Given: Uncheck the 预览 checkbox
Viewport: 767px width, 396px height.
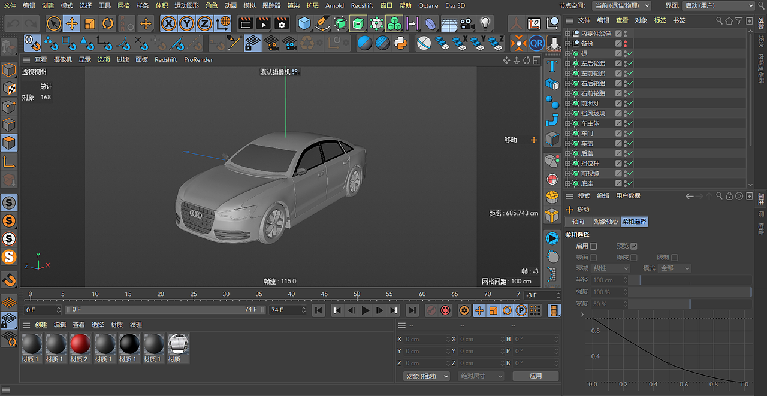Looking at the screenshot, I should click(x=635, y=246).
